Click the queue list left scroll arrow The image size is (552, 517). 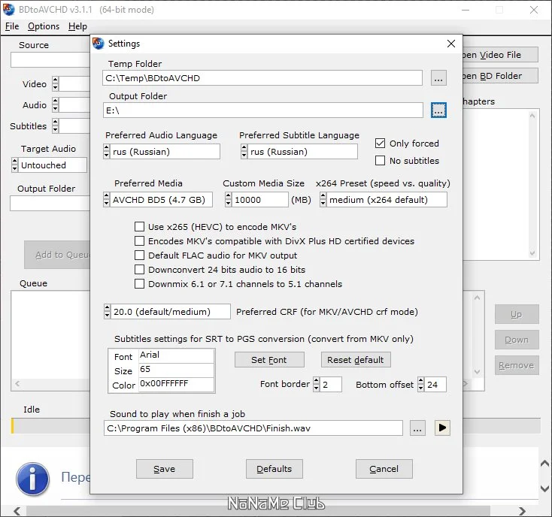point(17,383)
